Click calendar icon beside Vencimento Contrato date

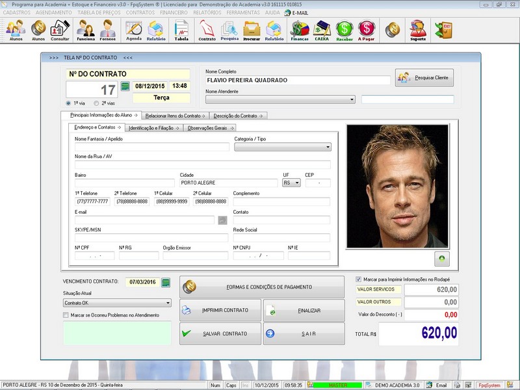click(x=166, y=283)
